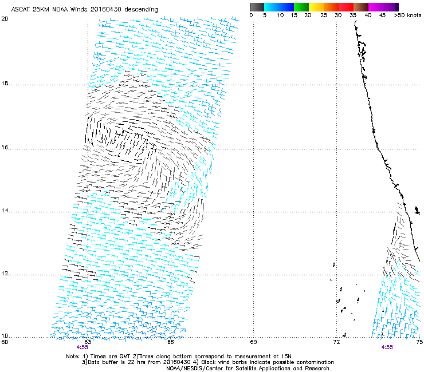Click the purple '4:55' time under longitude 63
This screenshot has width=424, height=372.
(x=82, y=347)
